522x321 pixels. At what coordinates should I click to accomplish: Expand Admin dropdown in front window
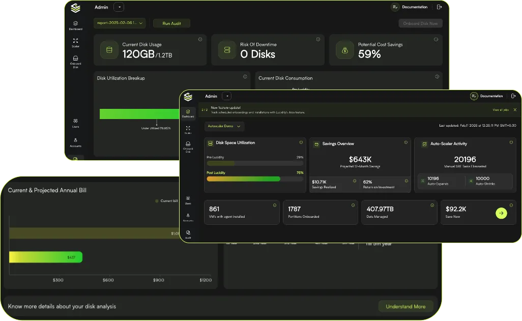227,96
